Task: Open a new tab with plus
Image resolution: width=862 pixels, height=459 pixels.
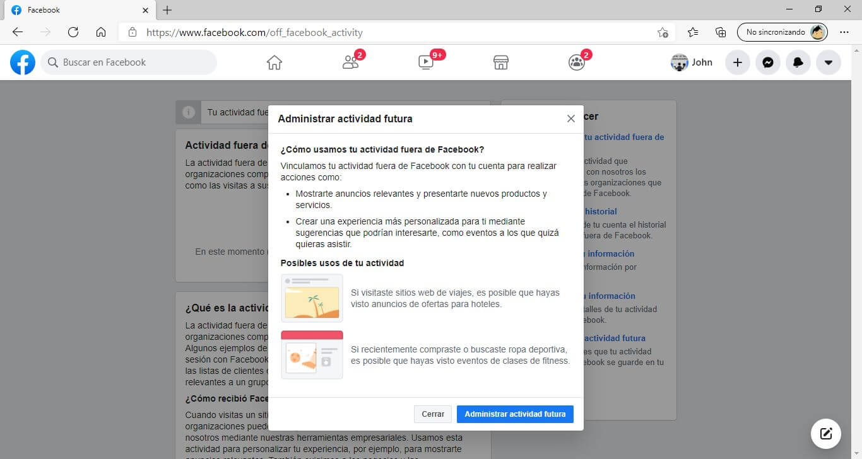Action: point(167,10)
